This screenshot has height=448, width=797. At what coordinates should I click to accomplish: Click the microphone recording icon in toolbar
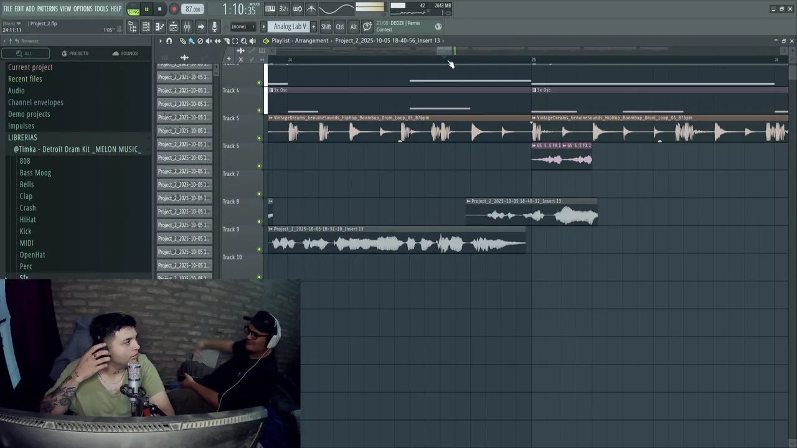coord(214,27)
